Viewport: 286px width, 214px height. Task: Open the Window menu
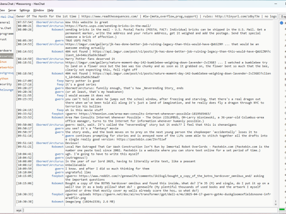(39, 10)
